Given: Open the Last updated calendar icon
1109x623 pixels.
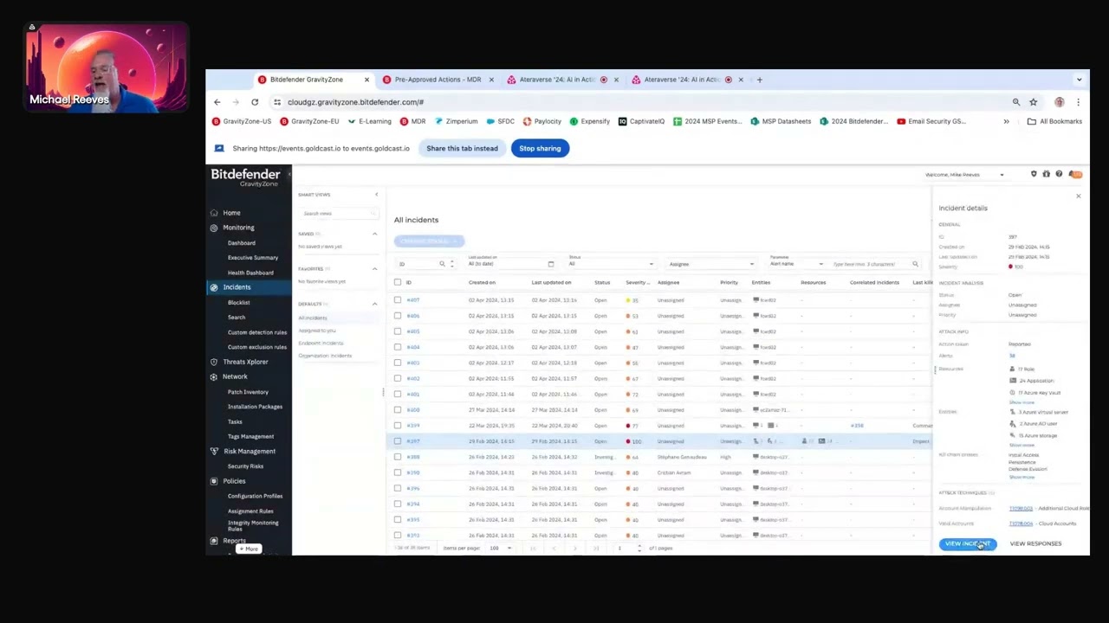Looking at the screenshot, I should [x=550, y=264].
